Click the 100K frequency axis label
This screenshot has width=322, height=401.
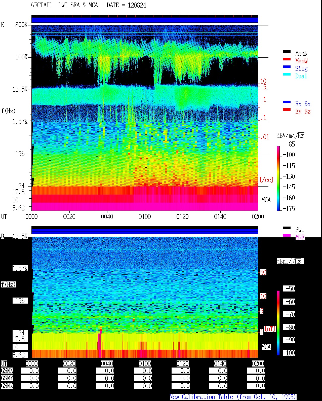(21, 57)
